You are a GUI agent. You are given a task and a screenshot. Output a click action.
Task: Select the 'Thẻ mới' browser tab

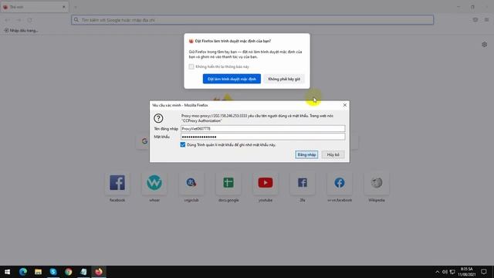pyautogui.click(x=34, y=7)
